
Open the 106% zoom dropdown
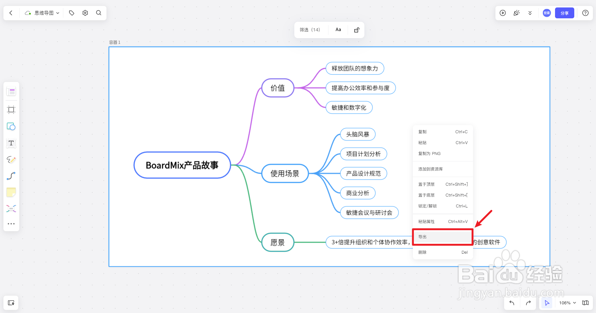(567, 303)
